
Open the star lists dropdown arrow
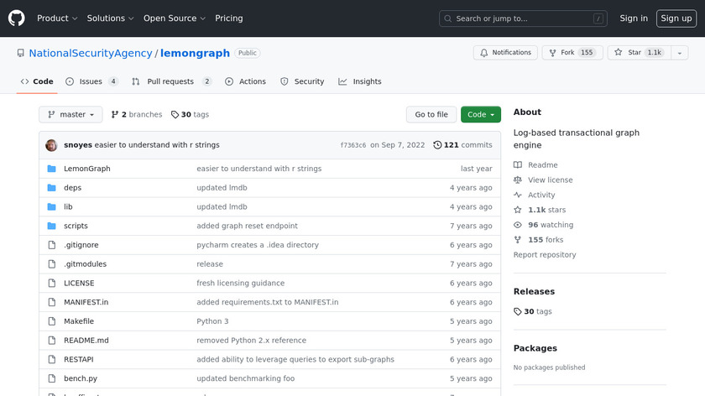[679, 53]
